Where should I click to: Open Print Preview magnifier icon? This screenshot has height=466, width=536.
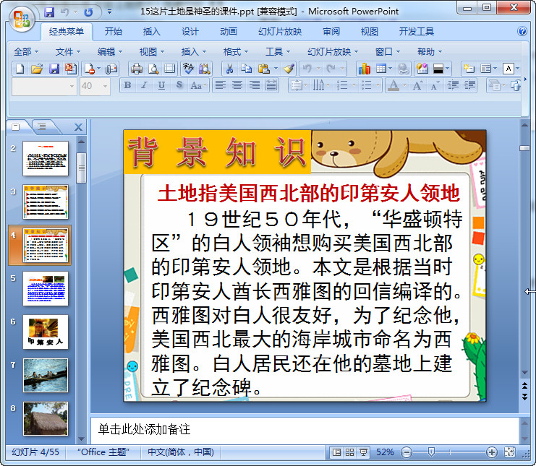pos(153,69)
